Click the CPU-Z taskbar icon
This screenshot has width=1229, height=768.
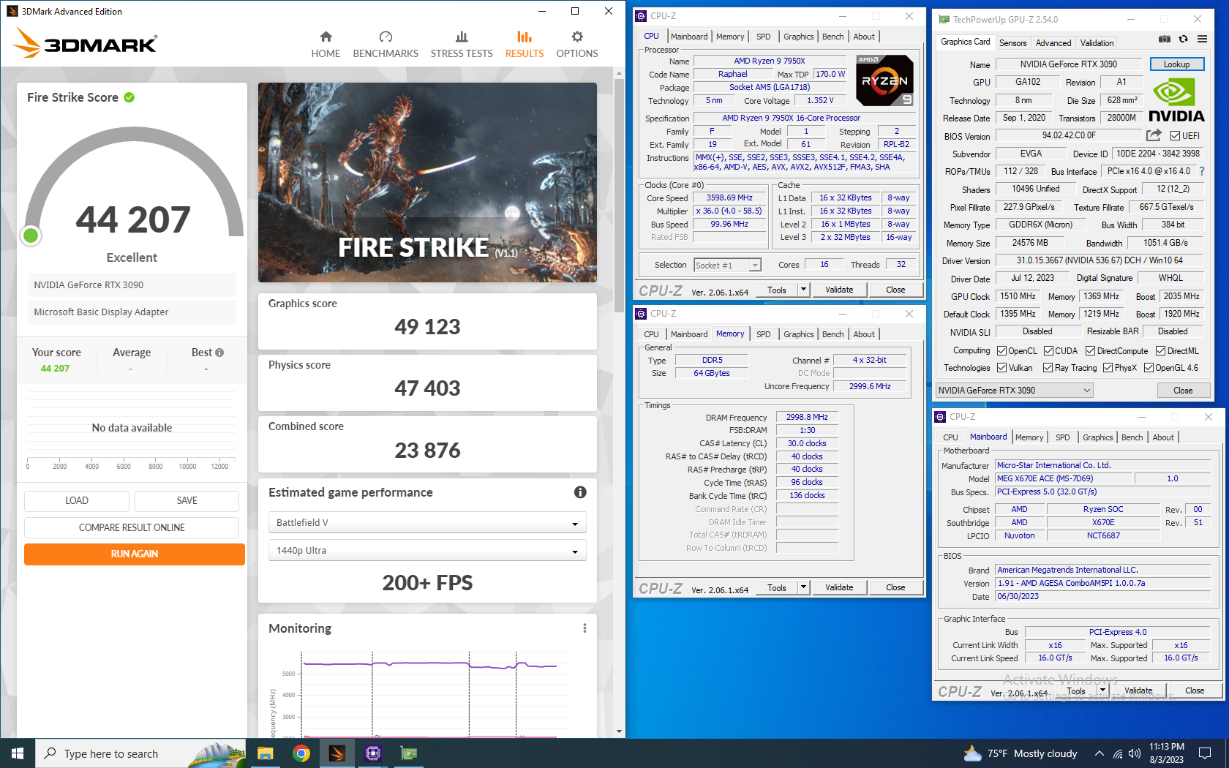pos(372,753)
